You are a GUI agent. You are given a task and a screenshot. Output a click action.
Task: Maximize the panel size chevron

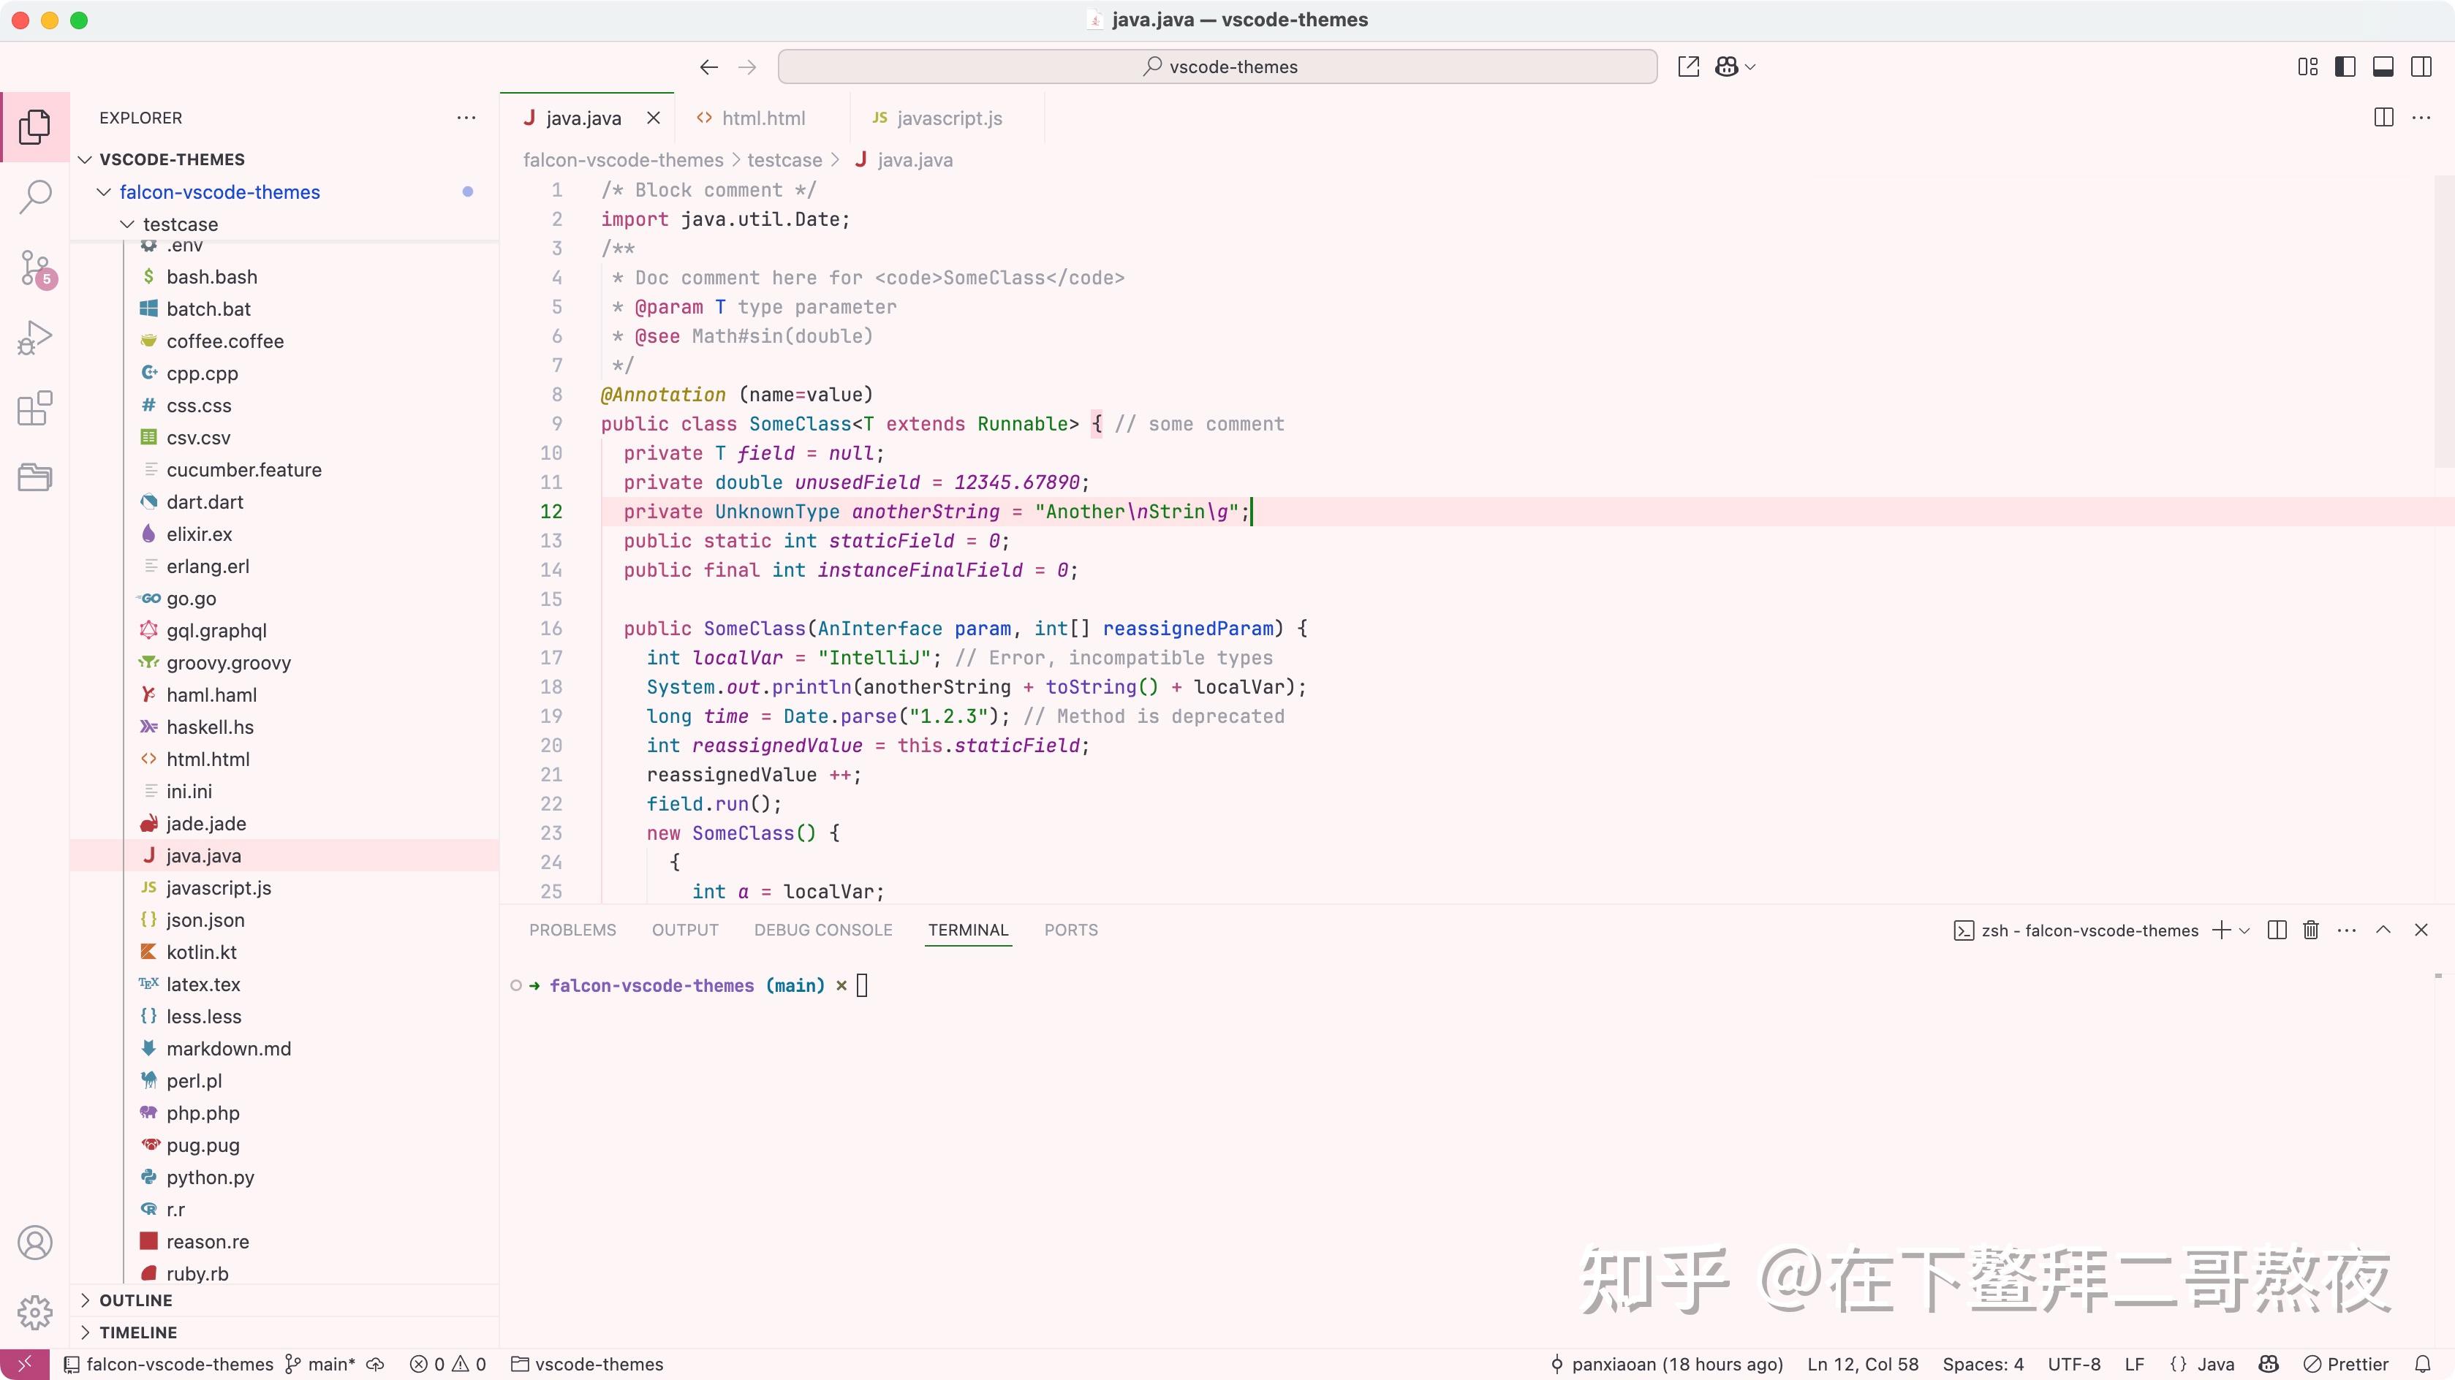pos(2383,929)
